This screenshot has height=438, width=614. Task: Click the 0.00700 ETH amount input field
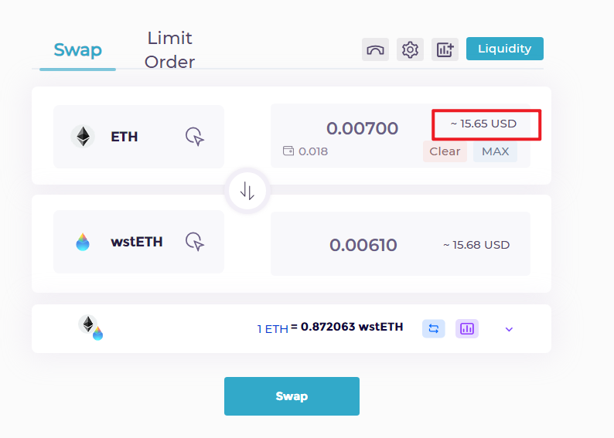click(x=362, y=128)
